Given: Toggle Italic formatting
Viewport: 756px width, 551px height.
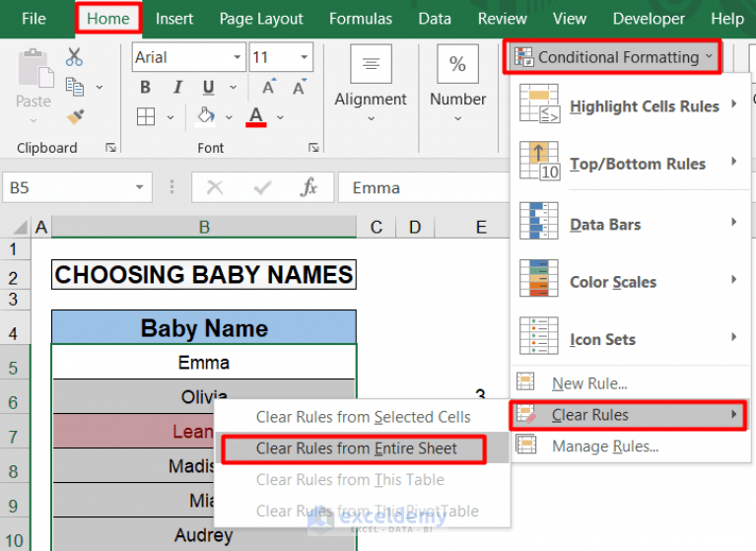Looking at the screenshot, I should pos(177,88).
